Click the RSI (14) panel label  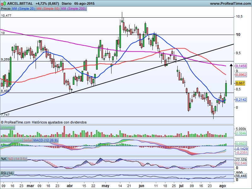[x=7, y=173]
